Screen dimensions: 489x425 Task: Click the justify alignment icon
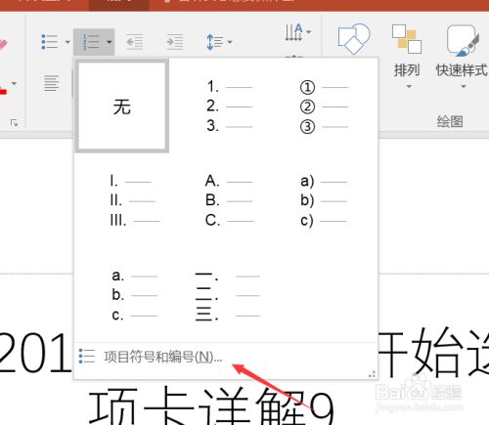click(52, 83)
